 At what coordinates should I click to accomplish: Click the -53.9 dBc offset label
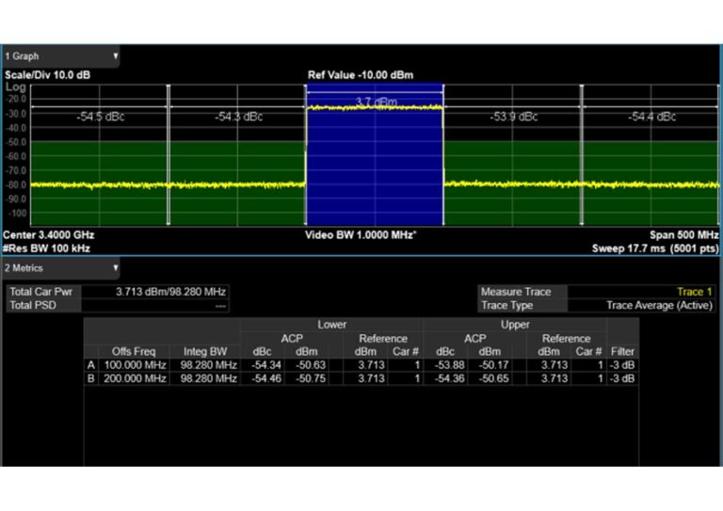pyautogui.click(x=514, y=117)
